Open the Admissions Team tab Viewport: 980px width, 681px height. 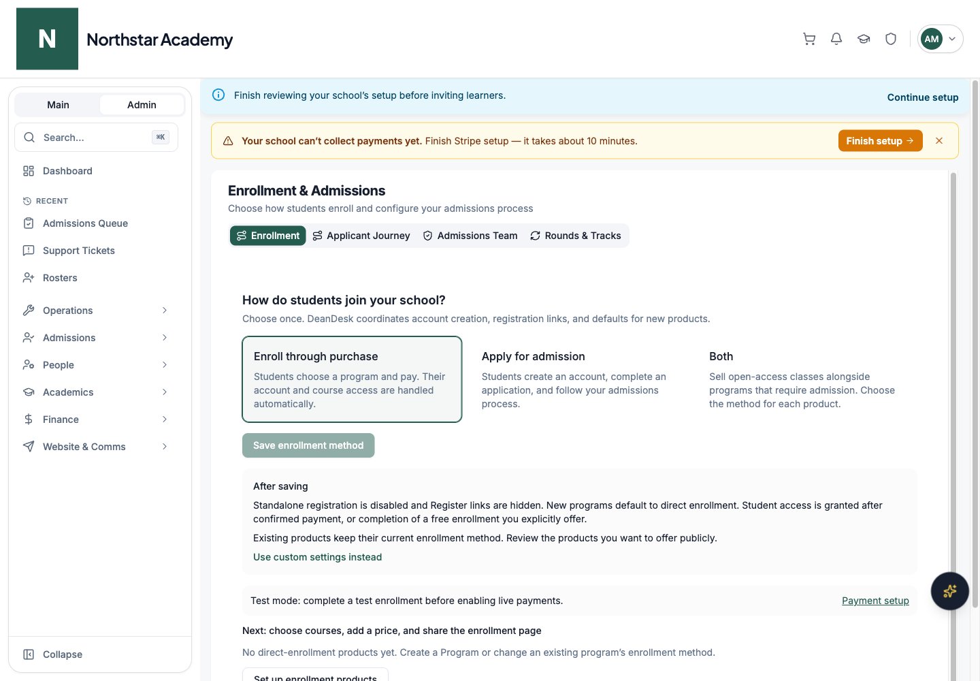pyautogui.click(x=470, y=236)
